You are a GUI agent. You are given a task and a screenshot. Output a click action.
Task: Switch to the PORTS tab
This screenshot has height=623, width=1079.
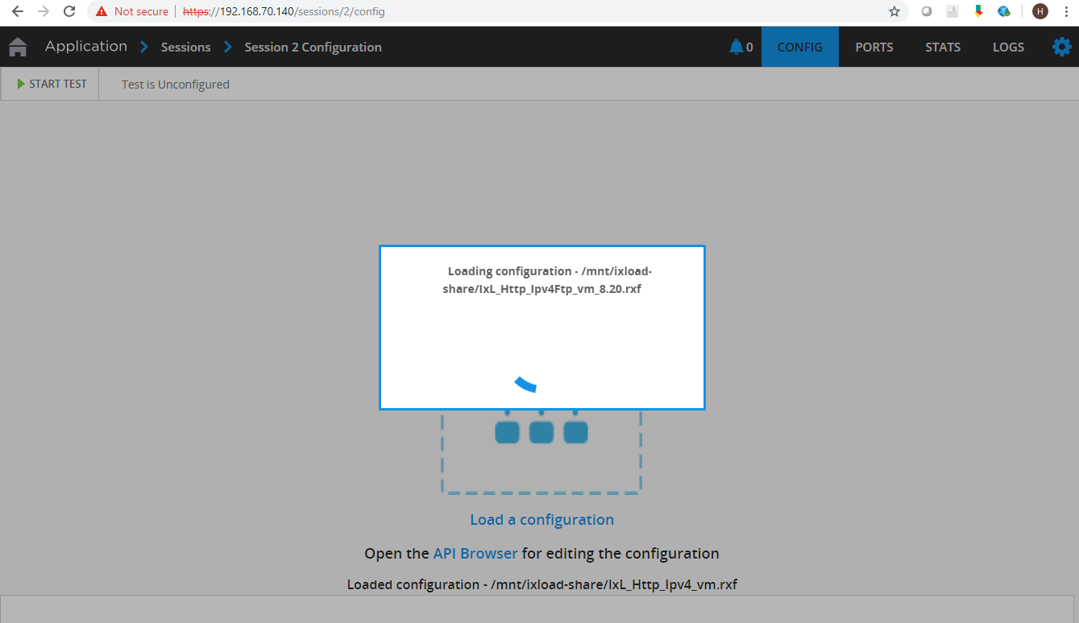pos(874,47)
